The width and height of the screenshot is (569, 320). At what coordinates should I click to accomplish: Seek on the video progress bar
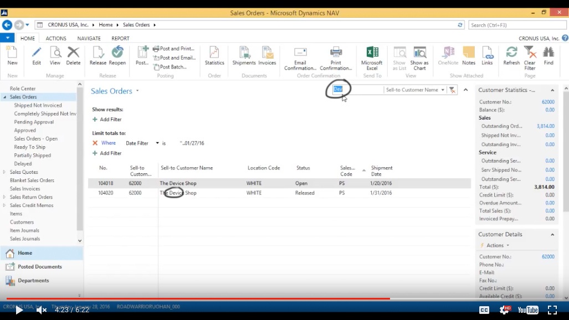pos(285,298)
